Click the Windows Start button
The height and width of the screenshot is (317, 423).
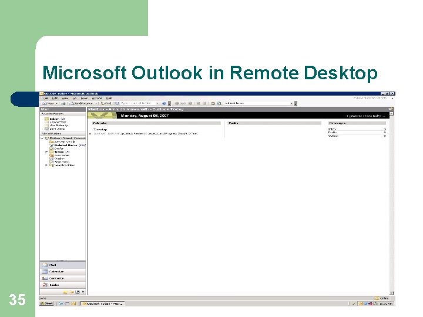(x=46, y=303)
